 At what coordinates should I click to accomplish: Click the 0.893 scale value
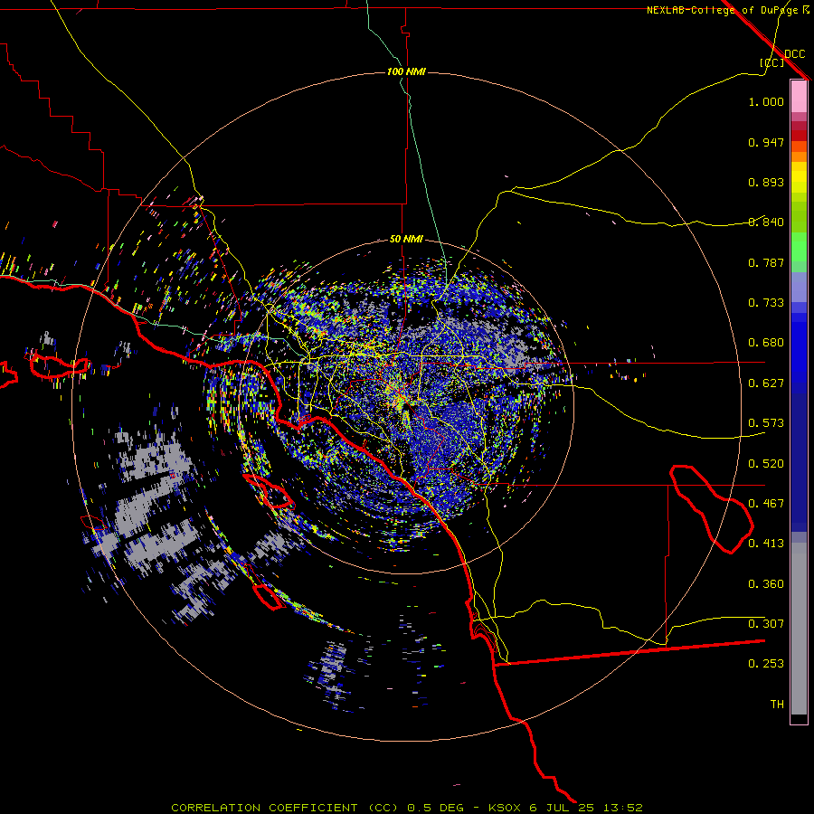click(766, 182)
